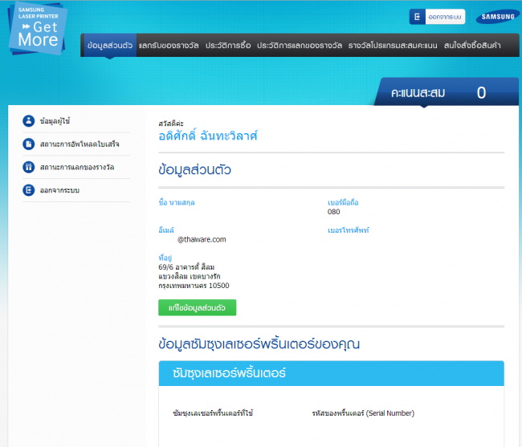Click the SAMSUNG brand logo in header
522x447 pixels.
point(497,17)
